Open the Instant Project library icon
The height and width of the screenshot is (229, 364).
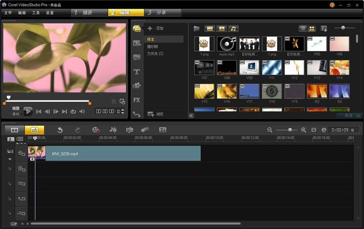pyautogui.click(x=136, y=43)
